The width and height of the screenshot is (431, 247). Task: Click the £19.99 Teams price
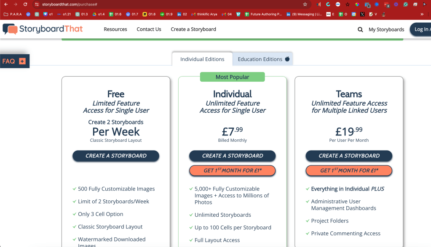pyautogui.click(x=349, y=131)
